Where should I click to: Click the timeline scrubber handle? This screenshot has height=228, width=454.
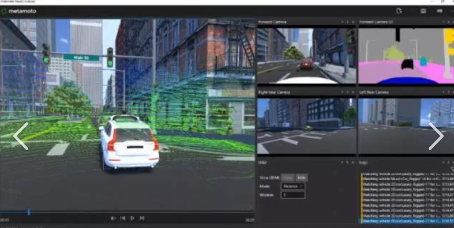point(29,212)
